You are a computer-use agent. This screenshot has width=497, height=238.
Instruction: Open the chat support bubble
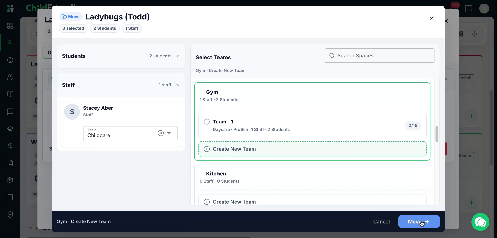tap(480, 222)
